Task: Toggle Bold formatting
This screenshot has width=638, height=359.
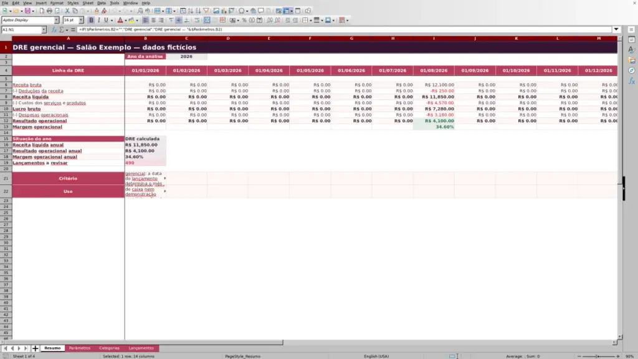Action: (91, 21)
